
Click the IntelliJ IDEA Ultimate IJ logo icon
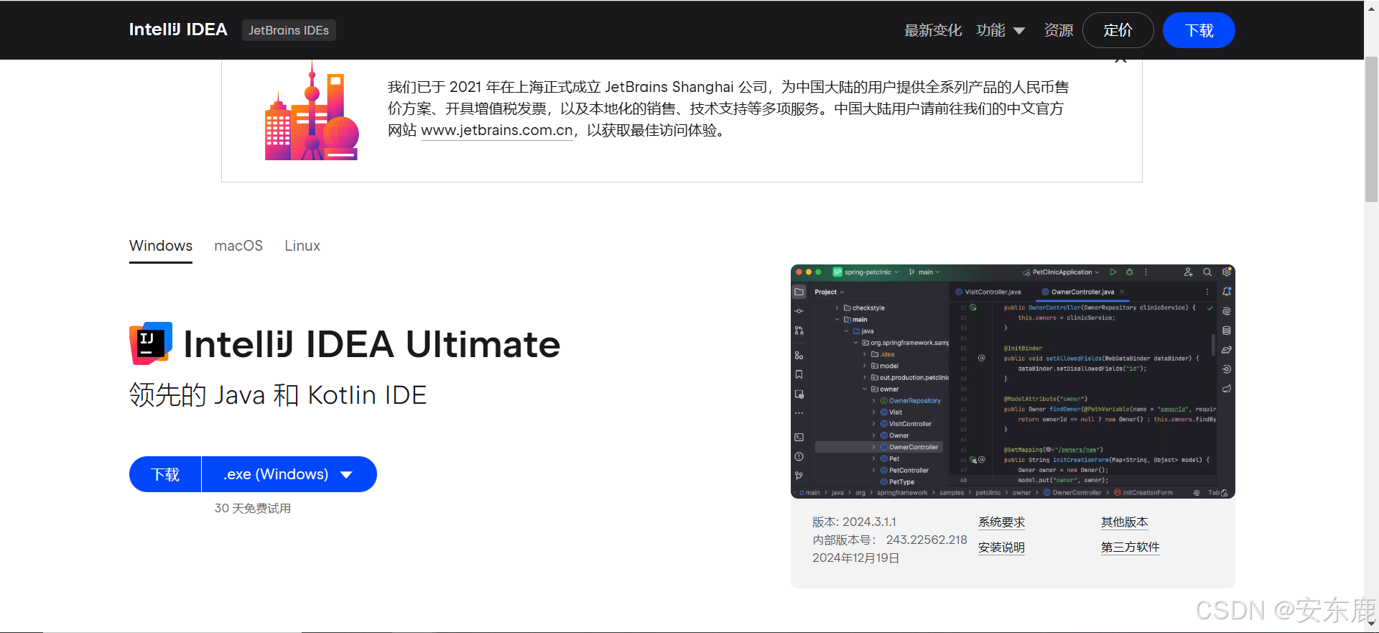click(x=151, y=343)
